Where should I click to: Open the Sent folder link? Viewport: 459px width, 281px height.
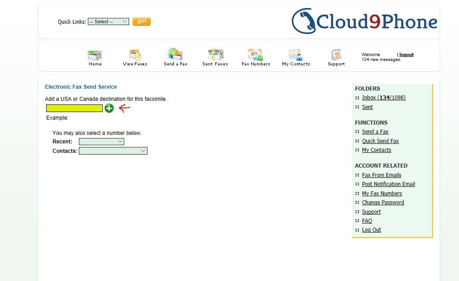367,107
